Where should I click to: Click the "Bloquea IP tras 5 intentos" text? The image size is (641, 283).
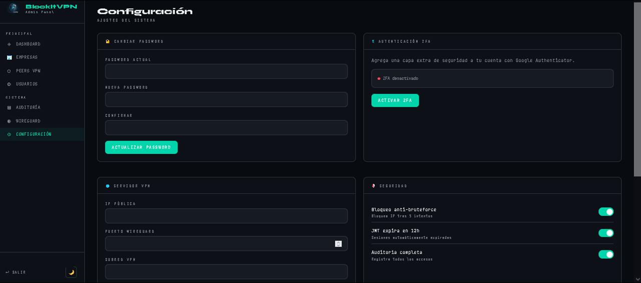(402, 216)
